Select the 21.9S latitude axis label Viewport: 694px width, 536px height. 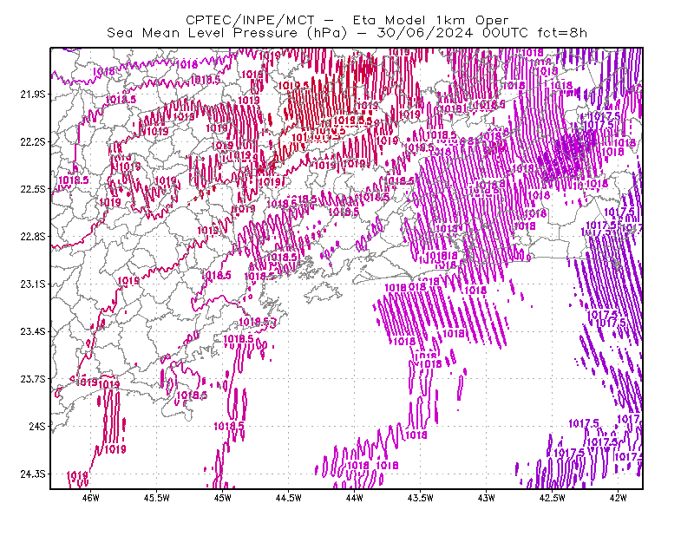(33, 95)
